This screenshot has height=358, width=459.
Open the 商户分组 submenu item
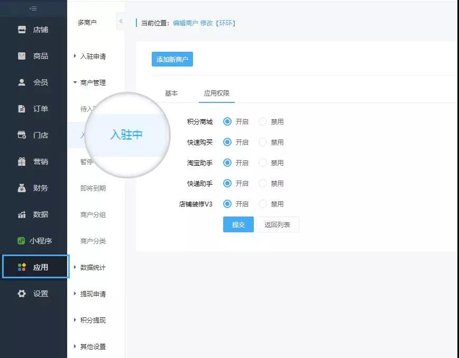point(93,215)
